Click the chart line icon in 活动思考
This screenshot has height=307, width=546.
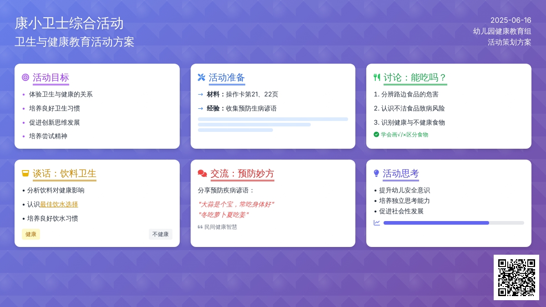point(377,223)
